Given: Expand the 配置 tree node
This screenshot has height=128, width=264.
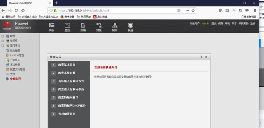Looking at the screenshot, I should (x=3, y=36).
